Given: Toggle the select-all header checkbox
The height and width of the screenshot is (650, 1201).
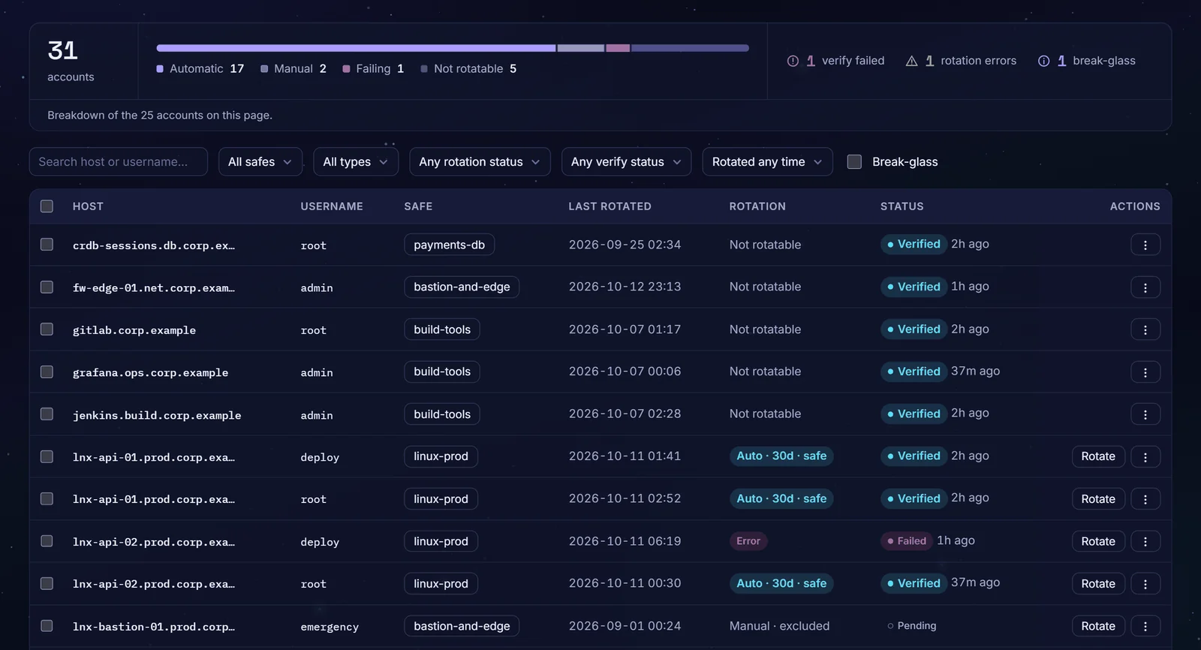Looking at the screenshot, I should click(47, 206).
